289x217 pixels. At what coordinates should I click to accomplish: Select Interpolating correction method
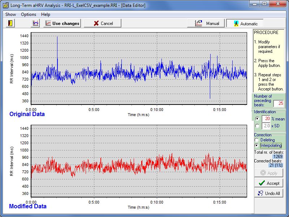257,145
